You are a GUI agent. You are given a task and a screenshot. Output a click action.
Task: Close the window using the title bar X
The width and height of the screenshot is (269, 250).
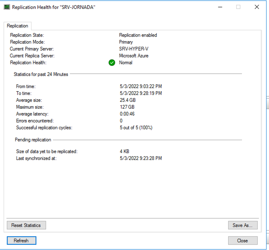tap(257, 7)
